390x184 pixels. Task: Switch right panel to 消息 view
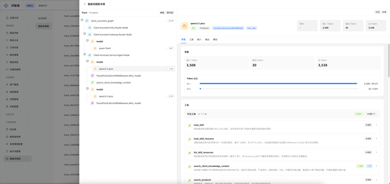point(377,12)
